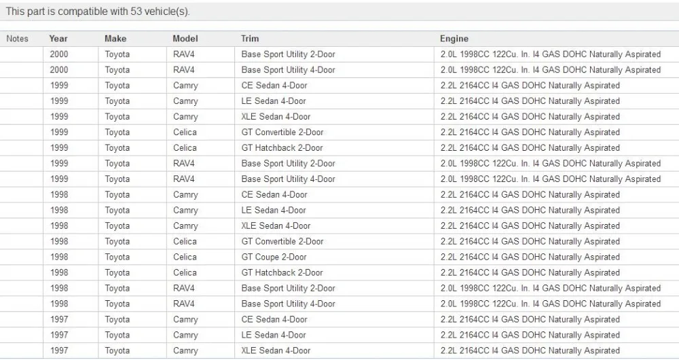Screen dimensions: 679x360
Task: Click year '2000' in the RAV4 2-Door row
Action: pos(59,54)
